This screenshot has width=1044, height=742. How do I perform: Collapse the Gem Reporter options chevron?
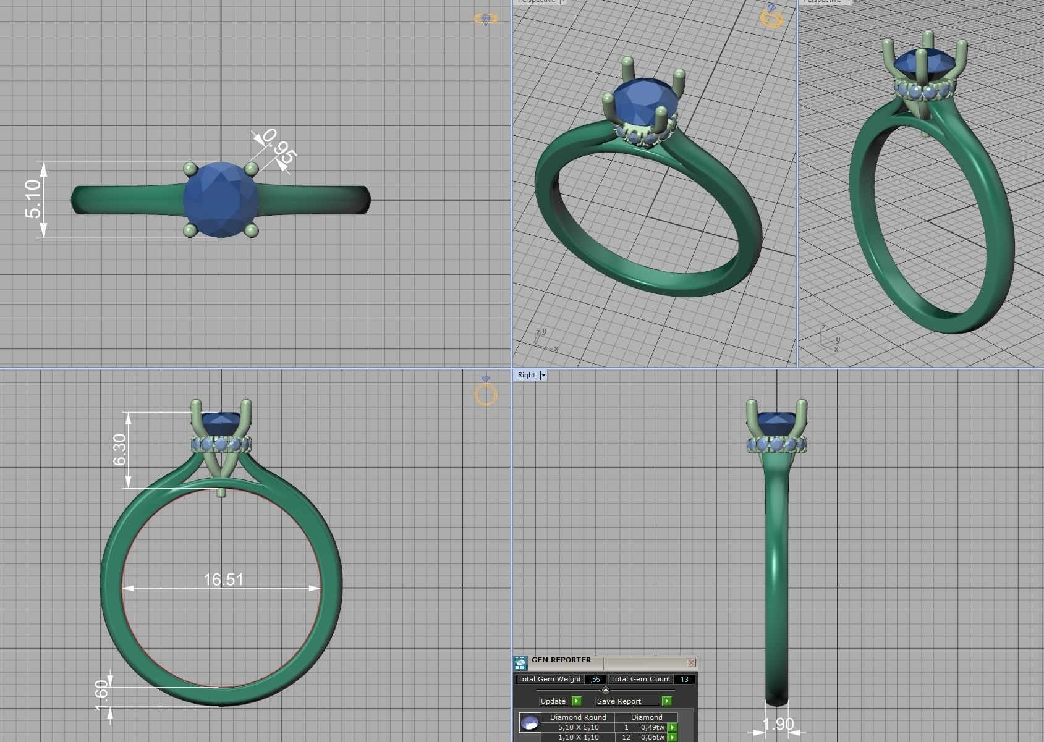(x=605, y=690)
